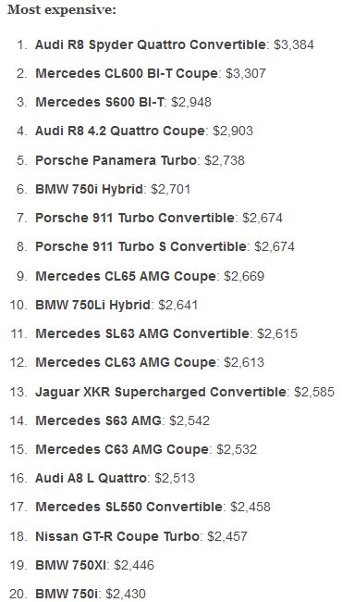This screenshot has height=602, width=342.
Task: Select BMW 750XI list item
Action: pos(72,565)
